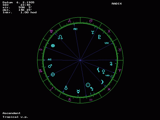This screenshot has width=160, height=120.
Task: Click the Ascendent status text
Action: coord(11,113)
